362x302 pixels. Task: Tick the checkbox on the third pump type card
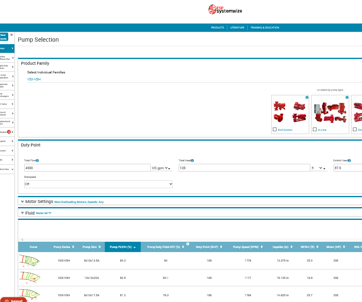click(355, 130)
